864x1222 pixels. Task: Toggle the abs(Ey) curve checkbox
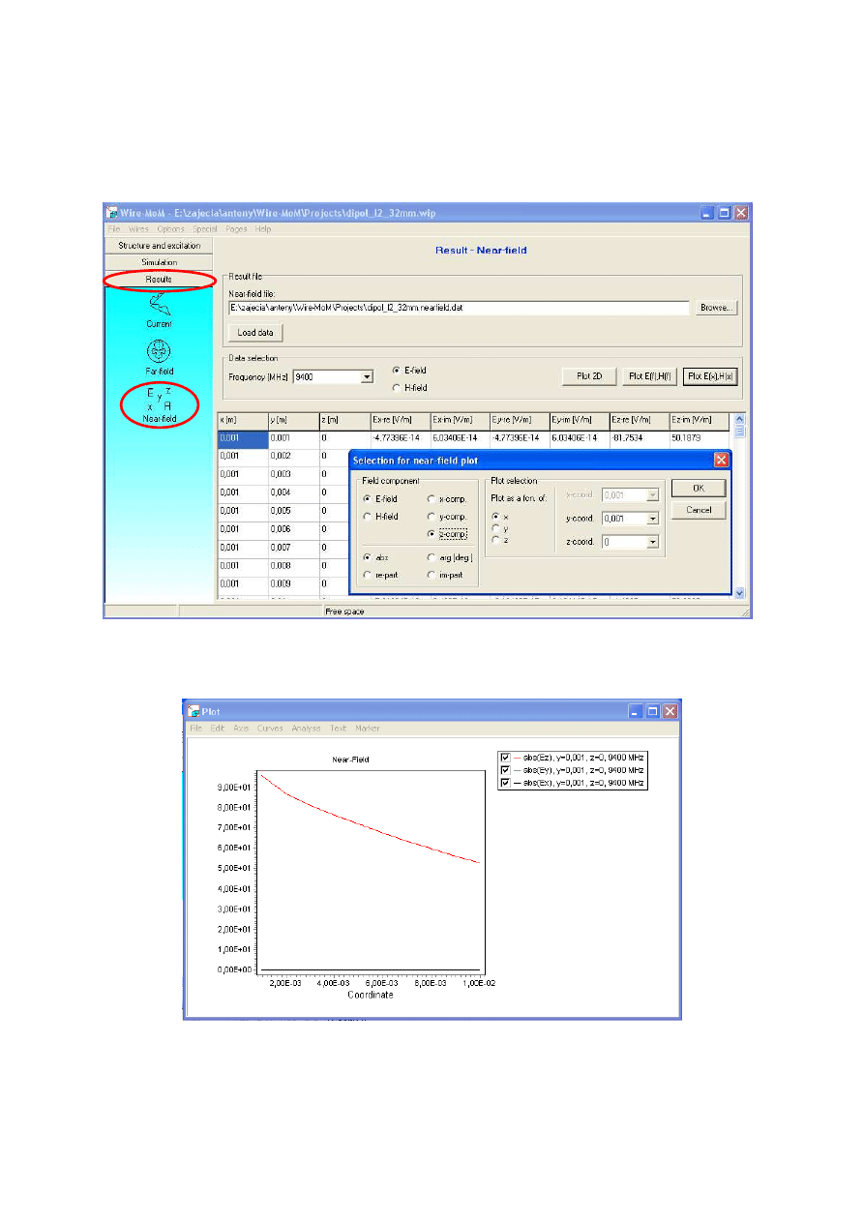[x=505, y=769]
